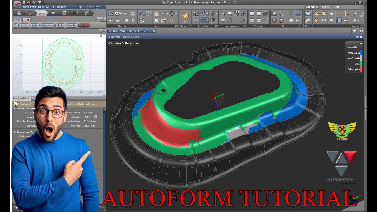This screenshot has width=377, height=212.
Task: Click the Label annotation icon
Action: 196,20
